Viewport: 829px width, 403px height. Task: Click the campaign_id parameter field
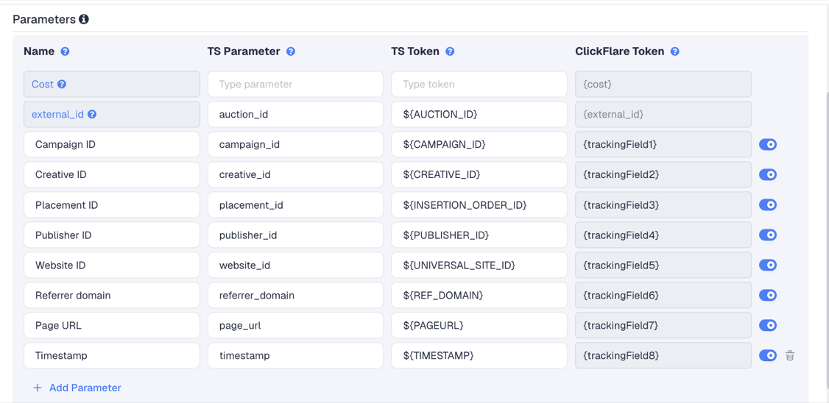[295, 145]
